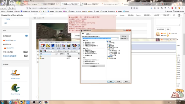This screenshot has width=185, height=104.
Task: Click the Extract To (解压到) toolbar icon
Action: point(48,46)
